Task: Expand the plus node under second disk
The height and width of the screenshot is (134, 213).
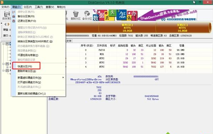Action: tap(7, 67)
